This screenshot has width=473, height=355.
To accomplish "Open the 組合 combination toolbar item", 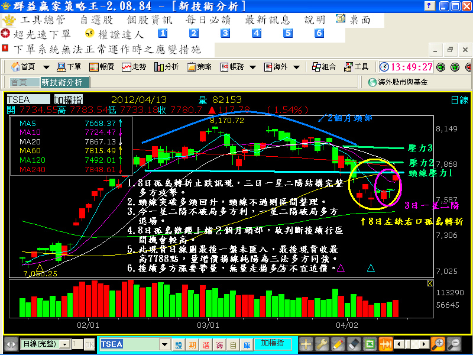I will pyautogui.click(x=323, y=67).
